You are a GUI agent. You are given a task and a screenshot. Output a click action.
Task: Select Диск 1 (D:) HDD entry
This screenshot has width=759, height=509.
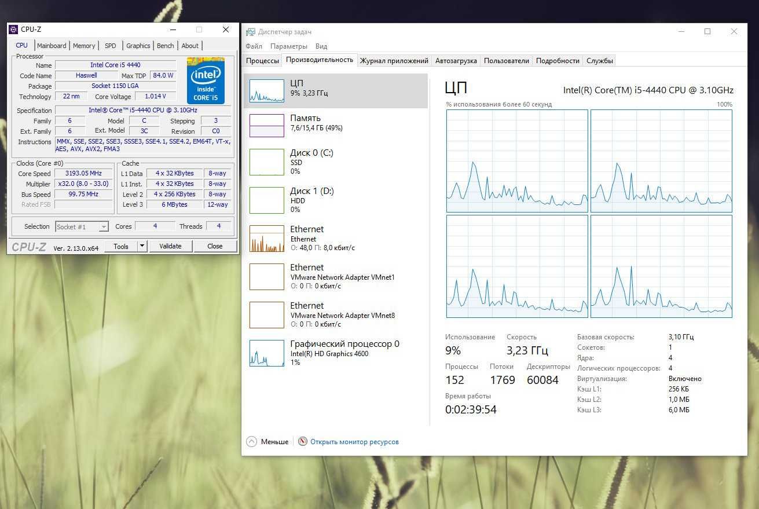click(336, 200)
